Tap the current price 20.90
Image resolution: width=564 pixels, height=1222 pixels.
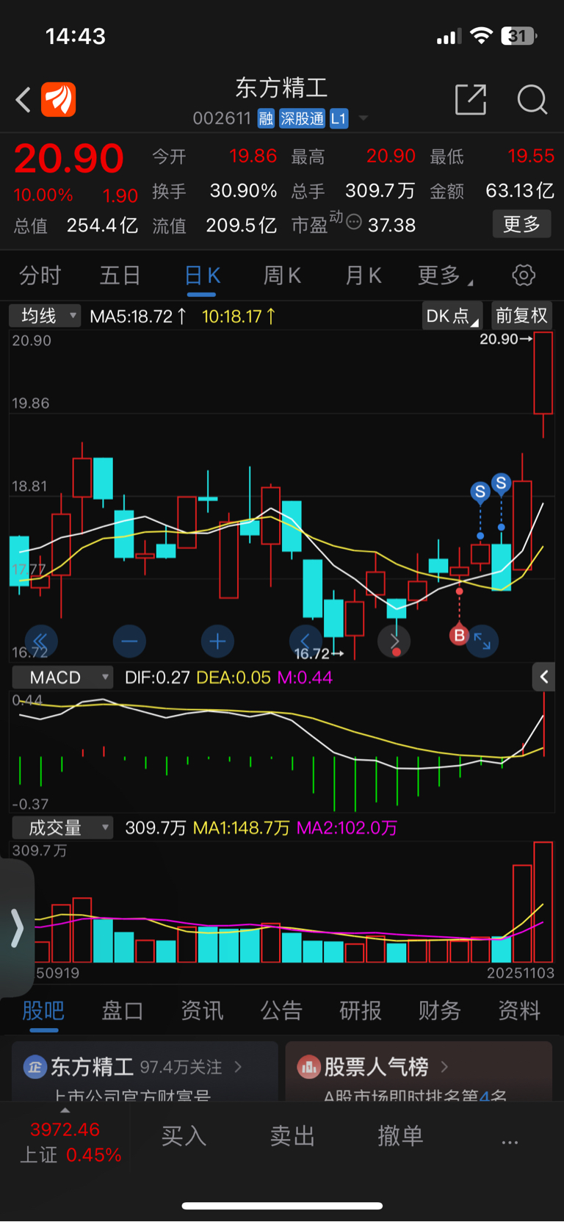click(x=69, y=159)
